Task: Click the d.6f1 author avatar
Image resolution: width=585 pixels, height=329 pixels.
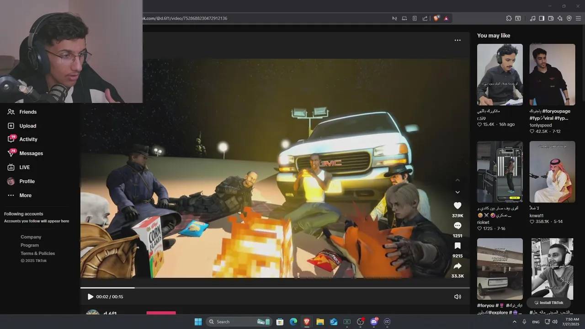Action: point(93,312)
